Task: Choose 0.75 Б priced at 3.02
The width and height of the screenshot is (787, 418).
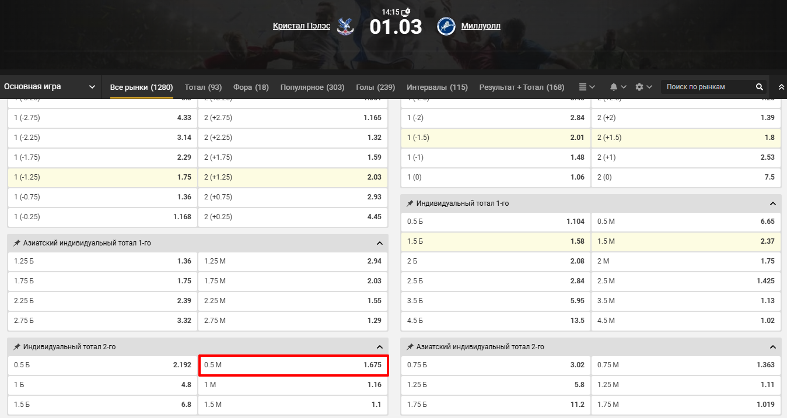Action: click(496, 365)
